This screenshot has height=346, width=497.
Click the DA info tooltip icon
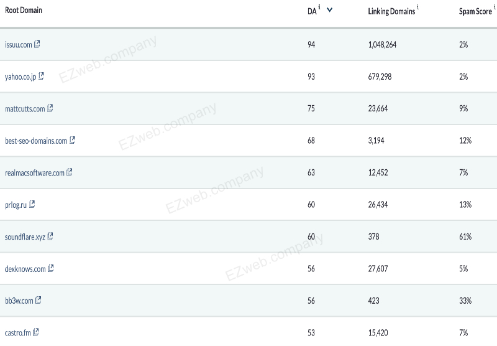319,8
